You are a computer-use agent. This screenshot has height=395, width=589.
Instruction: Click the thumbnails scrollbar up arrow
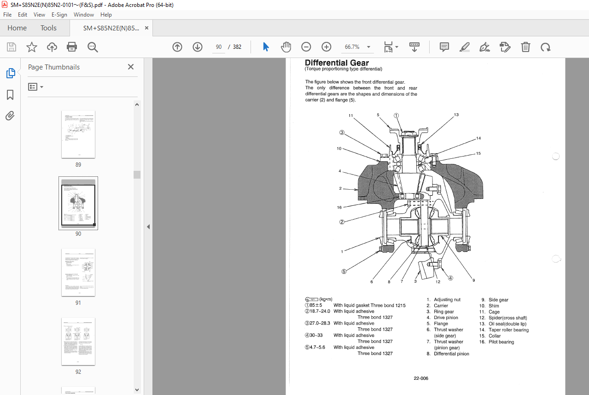click(137, 105)
